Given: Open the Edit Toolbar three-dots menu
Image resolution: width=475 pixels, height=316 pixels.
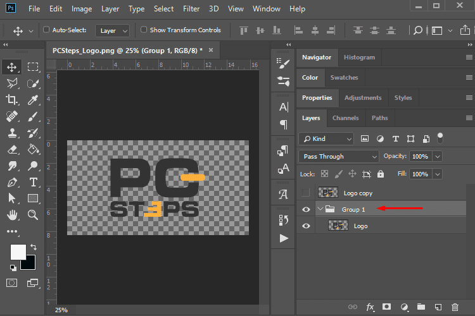Looking at the screenshot, I should click(x=12, y=231).
